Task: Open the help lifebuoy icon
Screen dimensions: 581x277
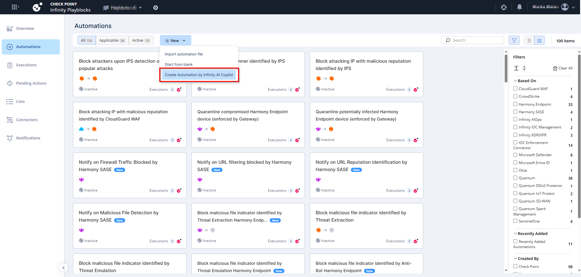Action: [504, 7]
